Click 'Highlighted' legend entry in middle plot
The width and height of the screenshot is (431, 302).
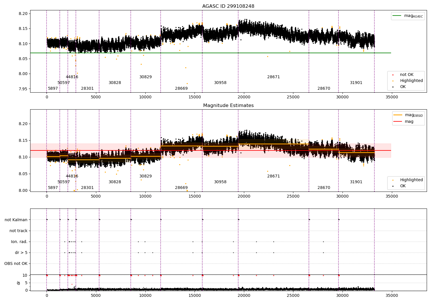point(411,180)
